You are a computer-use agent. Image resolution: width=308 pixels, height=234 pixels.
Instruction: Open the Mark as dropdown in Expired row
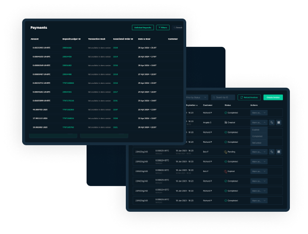[x=259, y=171]
